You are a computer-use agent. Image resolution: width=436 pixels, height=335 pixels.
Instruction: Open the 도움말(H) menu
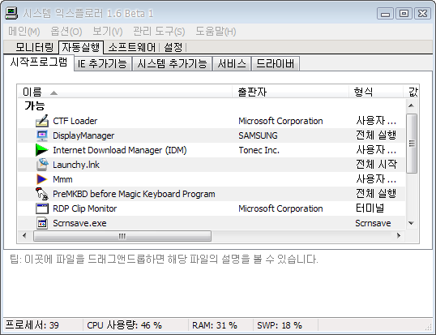216,31
